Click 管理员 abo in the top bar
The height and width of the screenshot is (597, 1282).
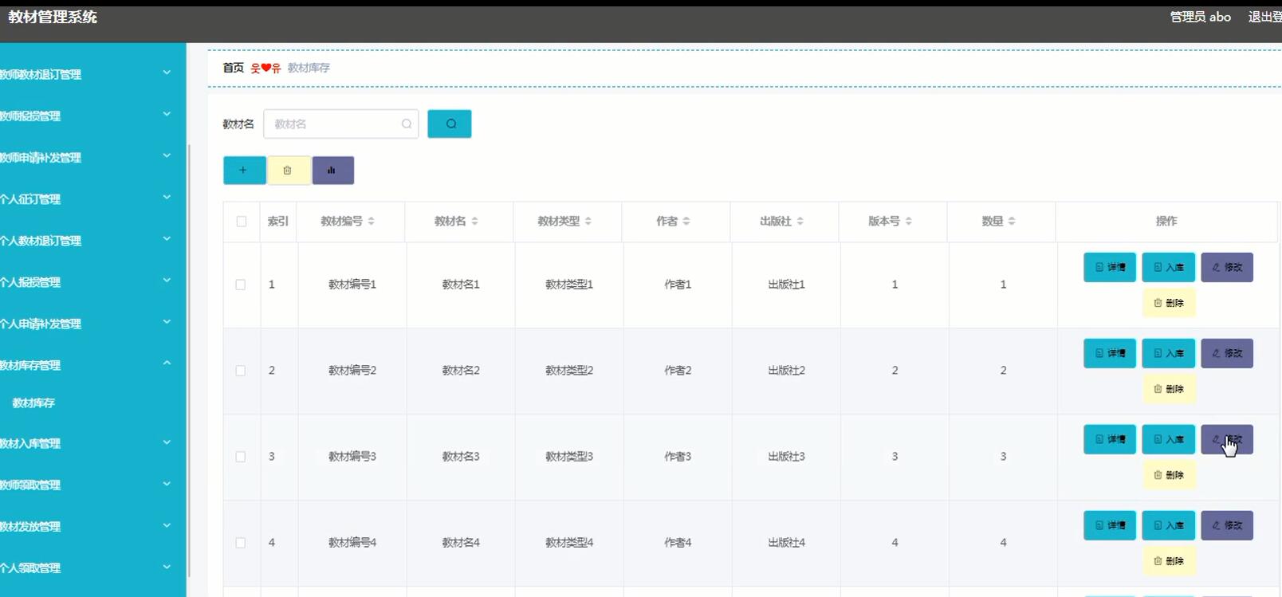click(1200, 17)
